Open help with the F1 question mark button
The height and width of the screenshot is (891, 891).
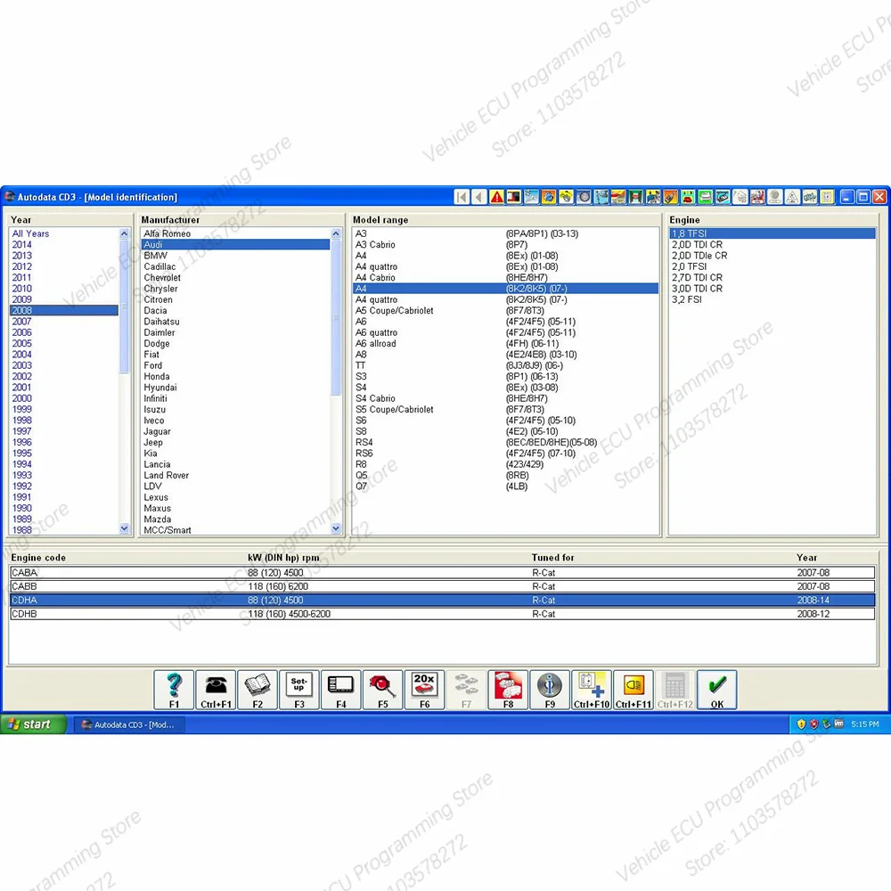coord(174,690)
